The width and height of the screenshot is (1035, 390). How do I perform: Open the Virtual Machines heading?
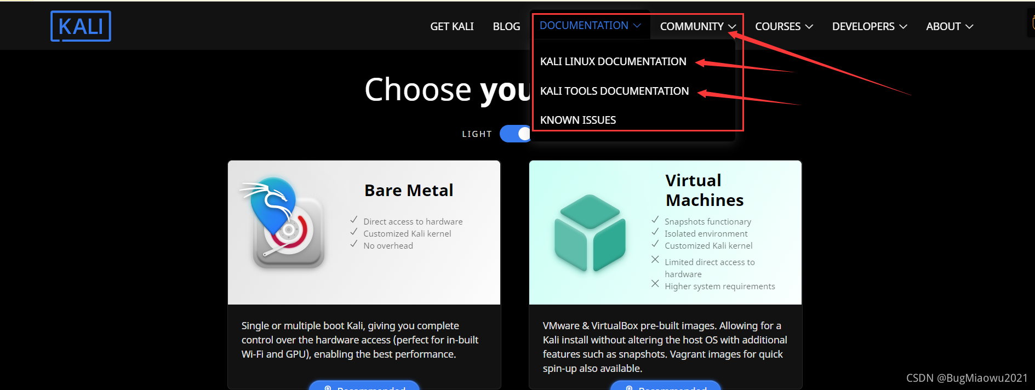(705, 190)
